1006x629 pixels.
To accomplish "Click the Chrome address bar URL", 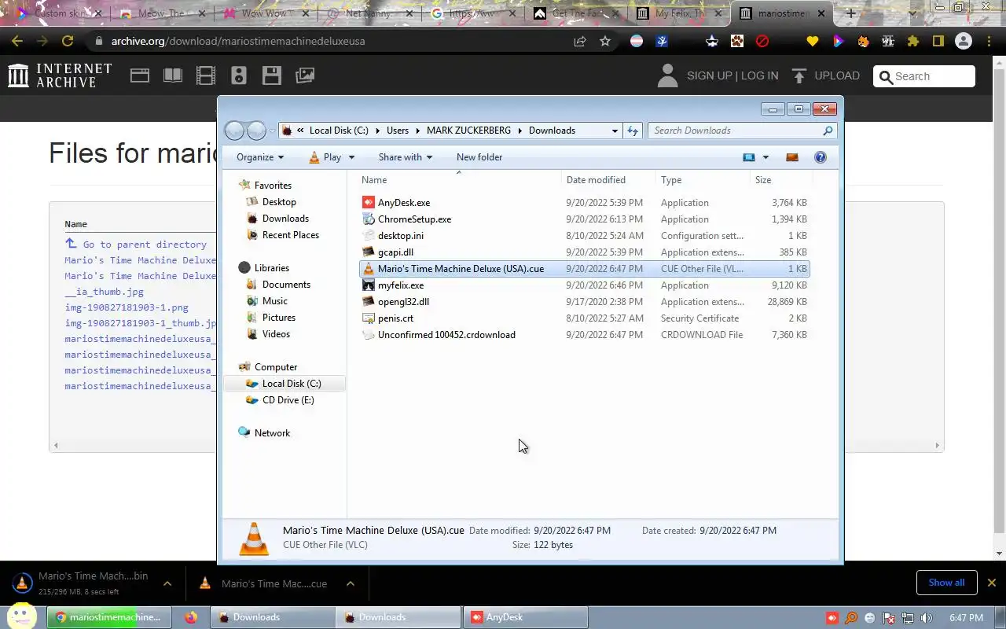I will coord(238,41).
